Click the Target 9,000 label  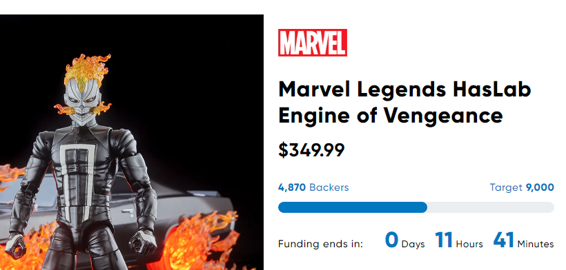point(522,187)
